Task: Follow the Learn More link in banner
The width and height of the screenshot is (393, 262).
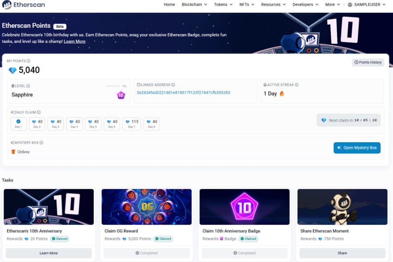Action: pyautogui.click(x=75, y=42)
